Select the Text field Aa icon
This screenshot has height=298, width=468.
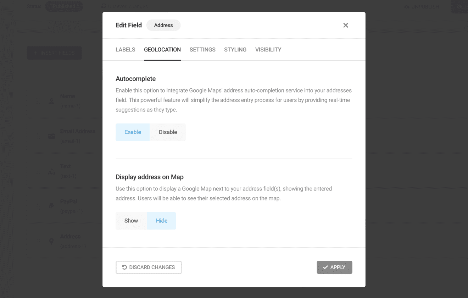(x=51, y=171)
